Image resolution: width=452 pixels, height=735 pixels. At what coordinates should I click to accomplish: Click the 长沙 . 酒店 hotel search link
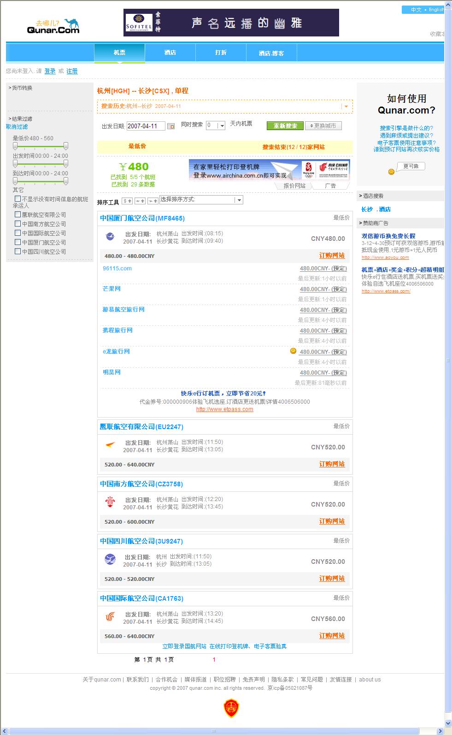click(x=376, y=209)
